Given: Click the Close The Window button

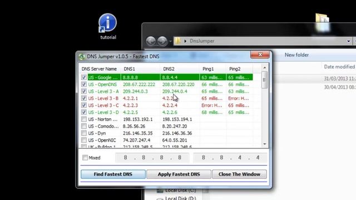Looking at the screenshot, I should [239, 174].
